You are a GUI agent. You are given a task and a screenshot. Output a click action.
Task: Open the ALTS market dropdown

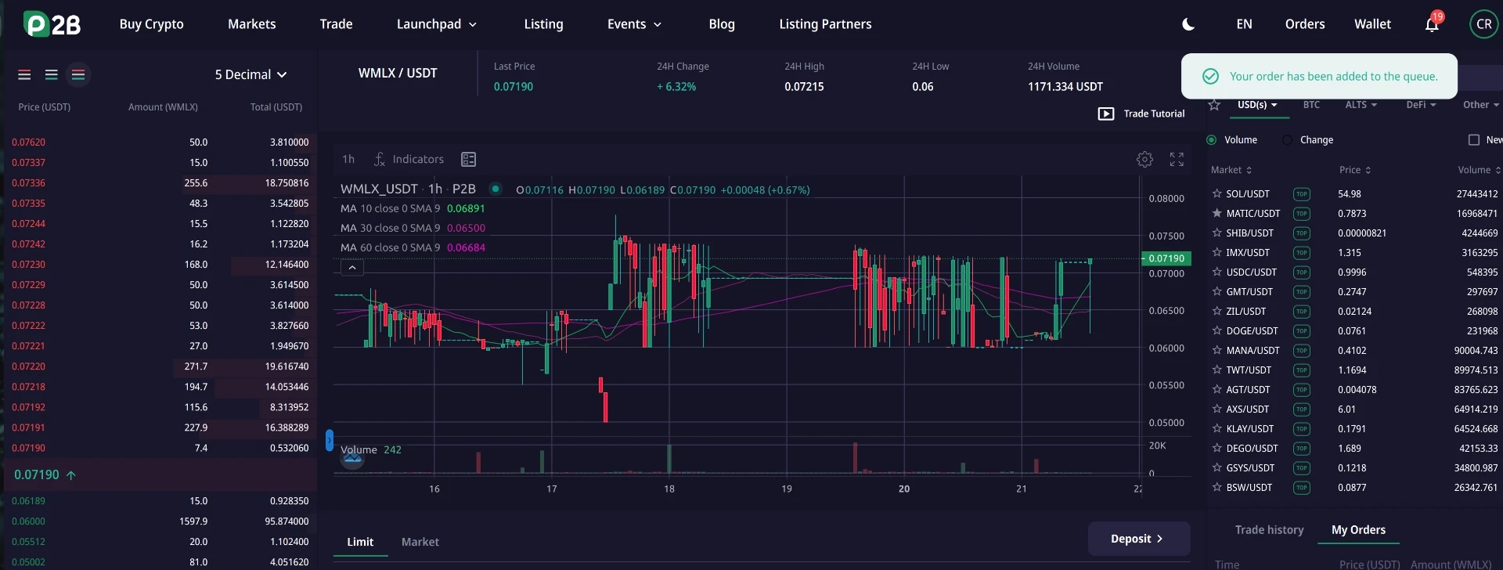1361,105
